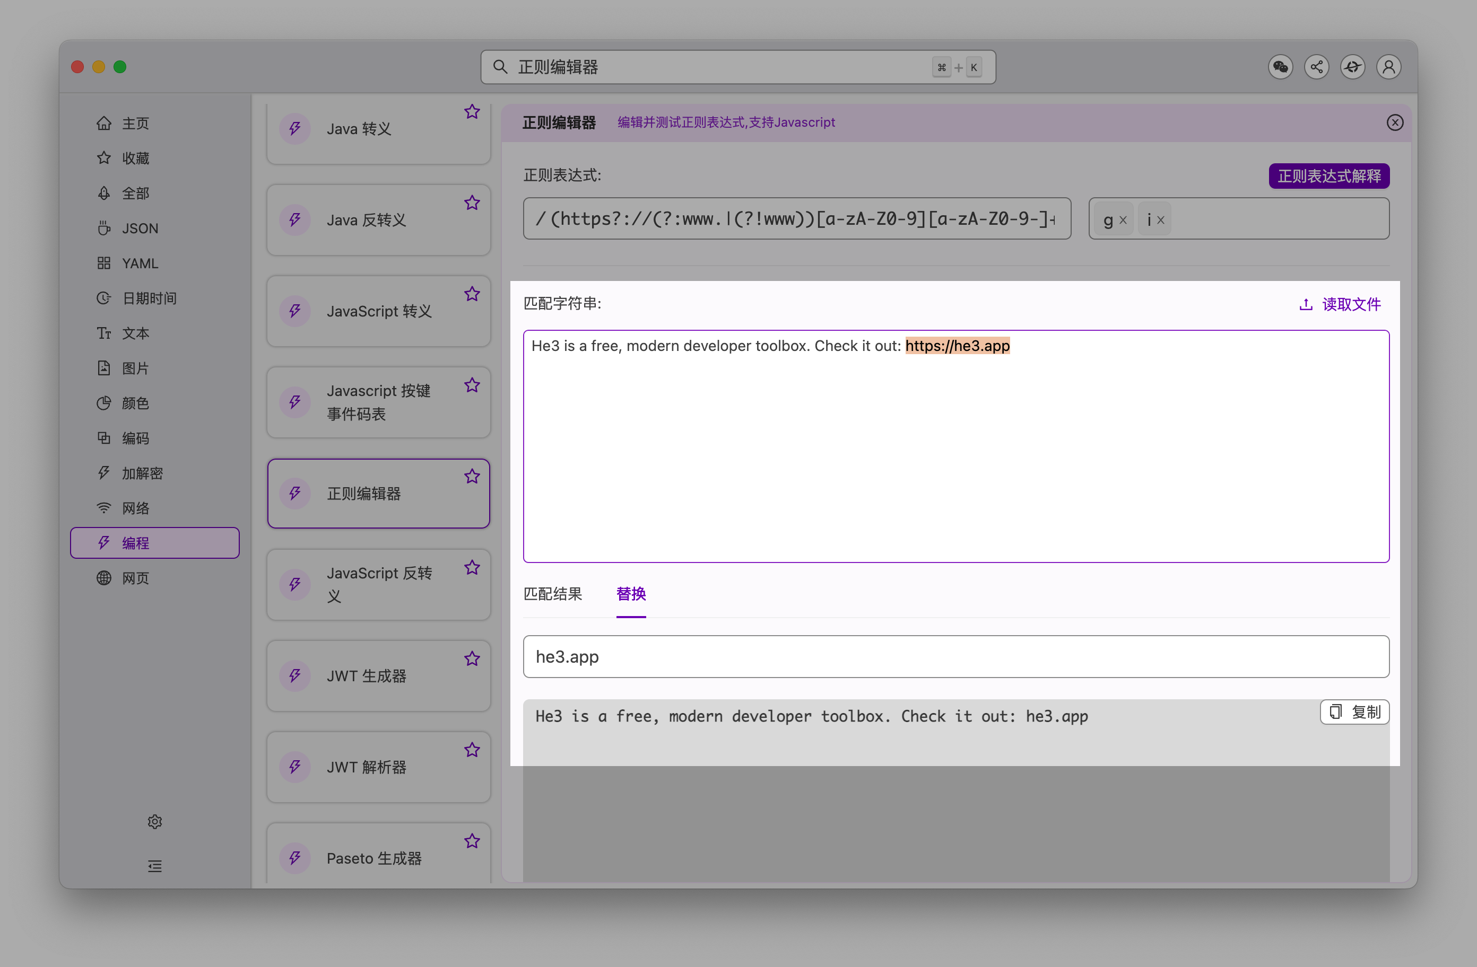Star the JavaScript 转义 card
The image size is (1477, 967).
(x=472, y=294)
